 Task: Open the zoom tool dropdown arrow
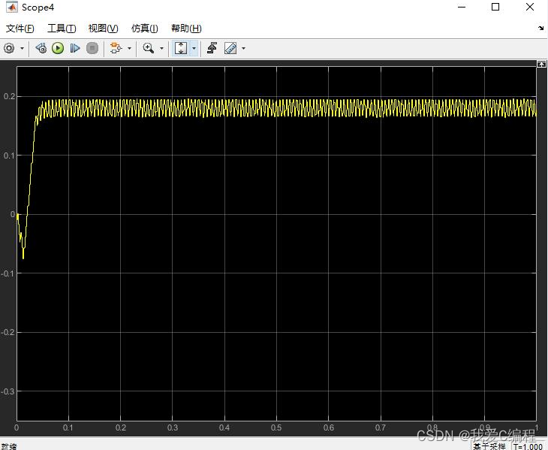161,48
